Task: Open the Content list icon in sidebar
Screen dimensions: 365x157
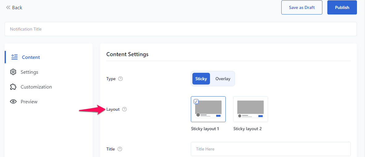Action: click(x=15, y=57)
